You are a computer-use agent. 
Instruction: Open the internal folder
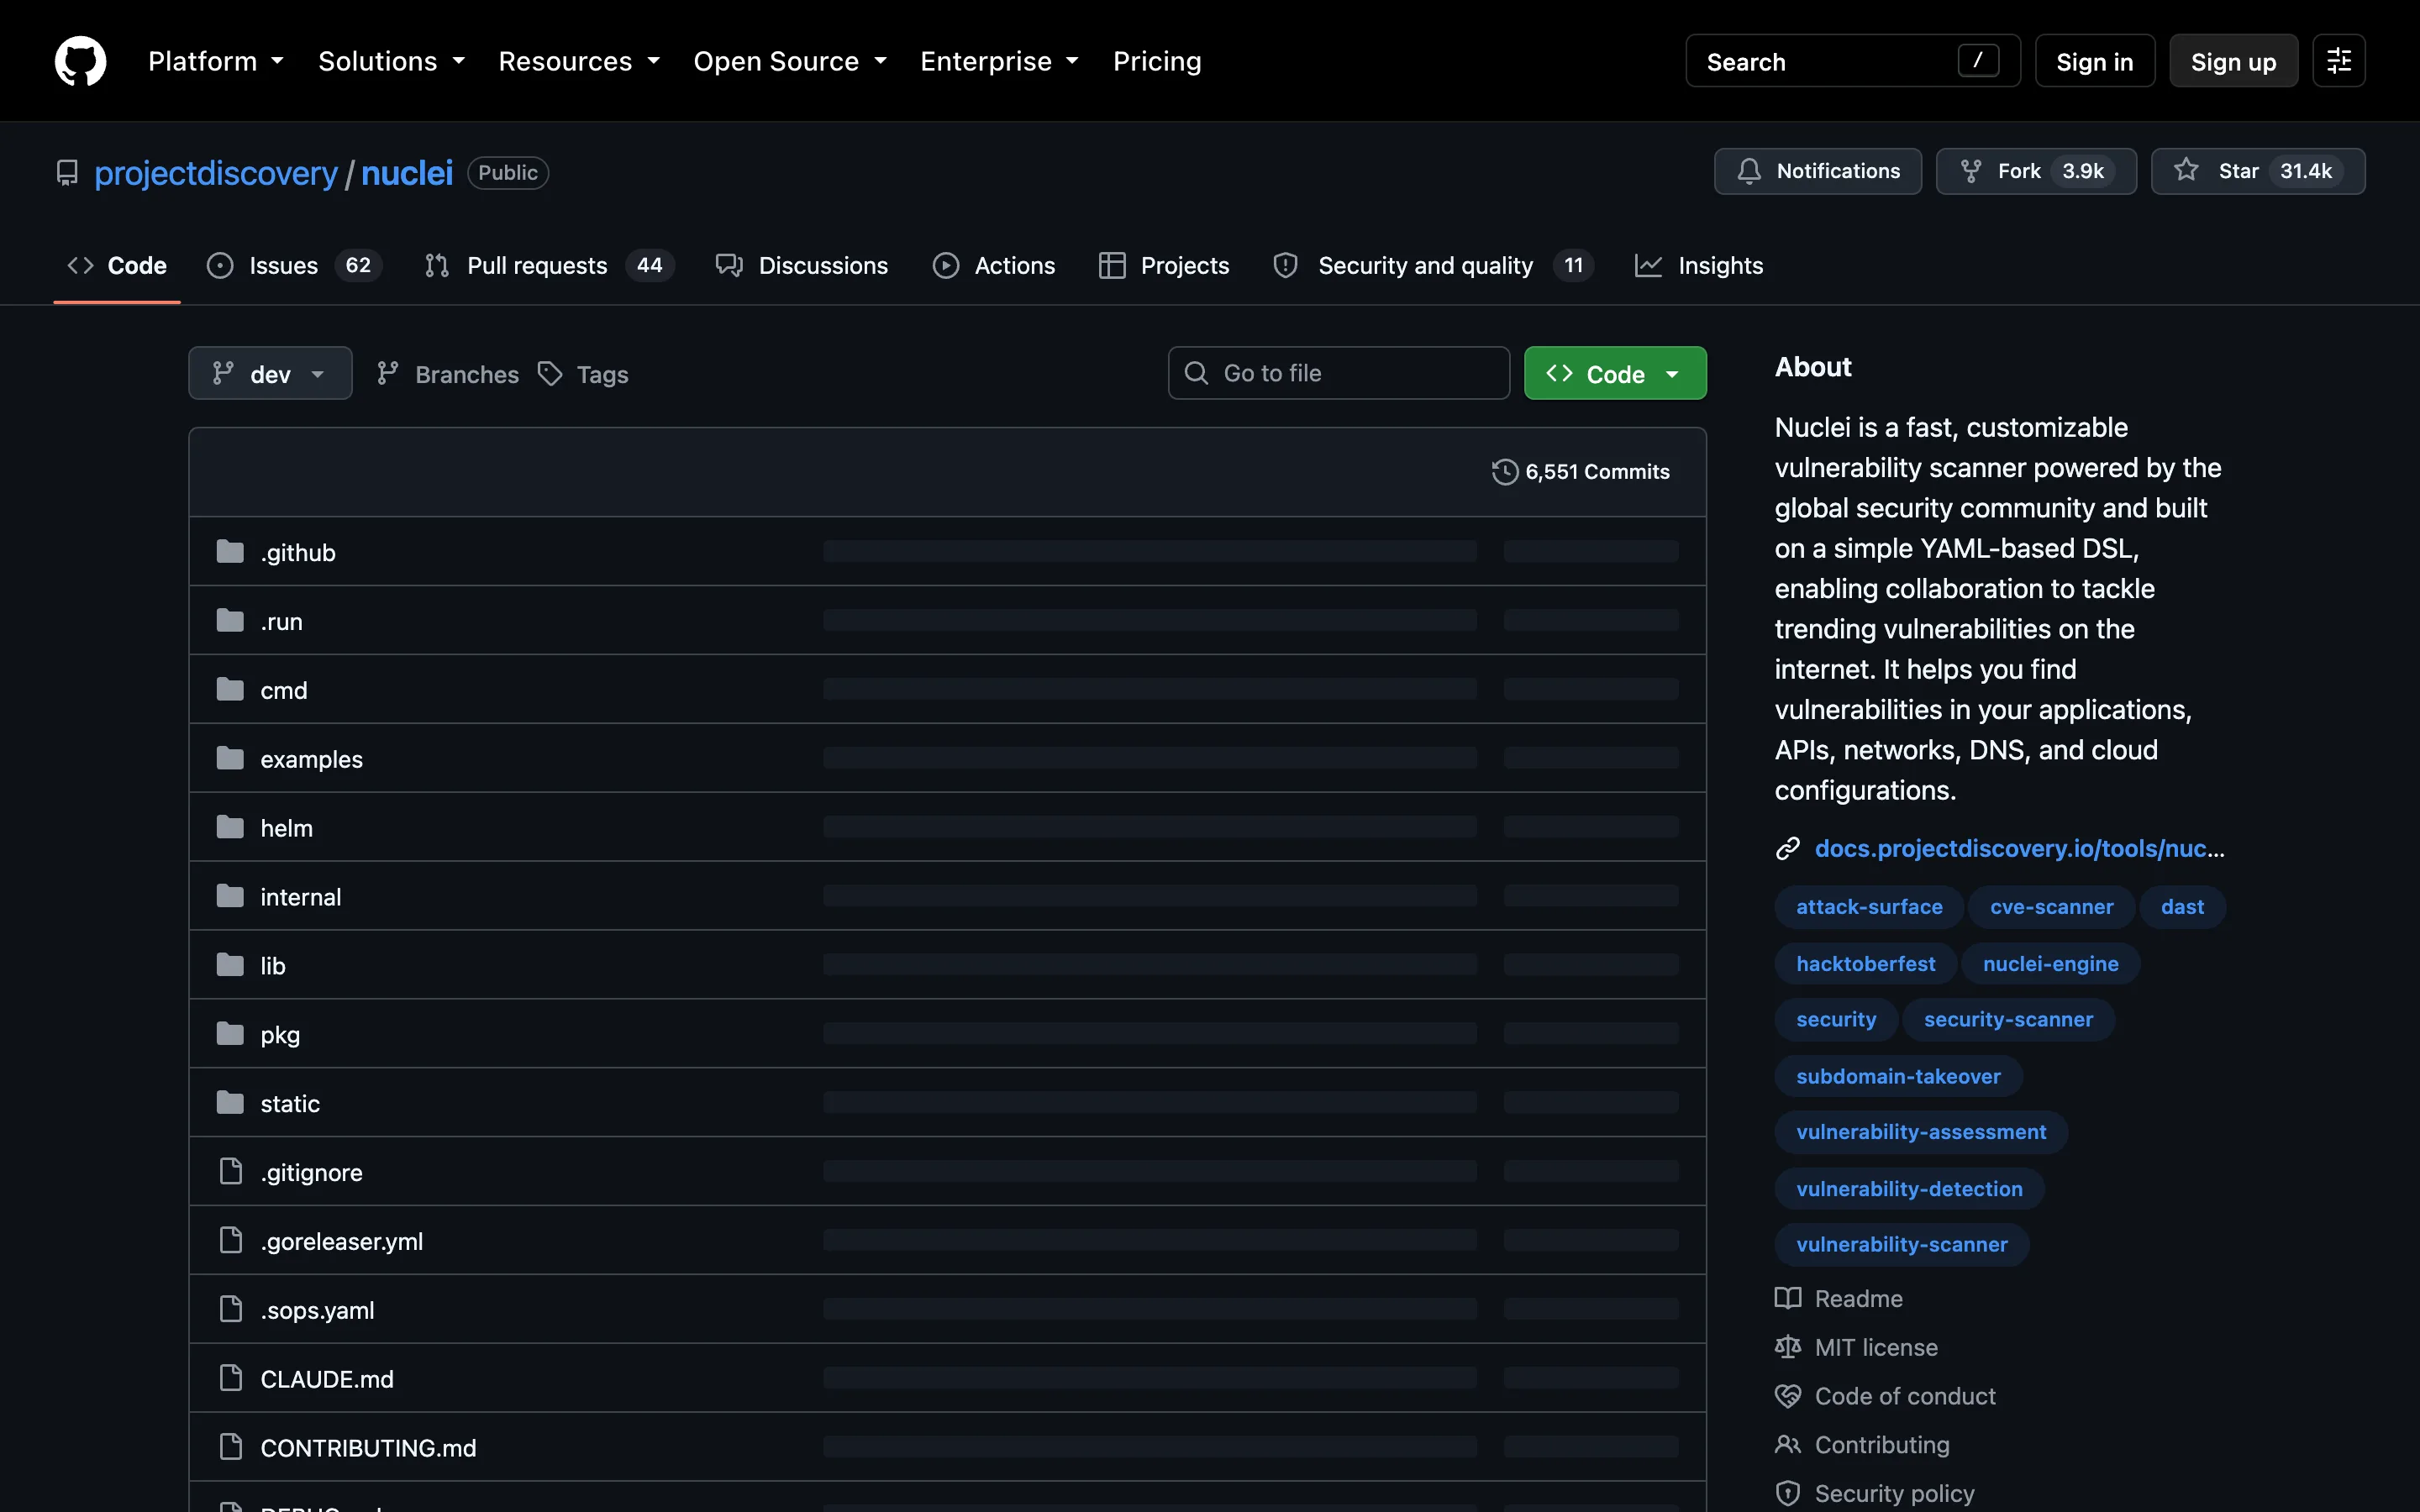tap(300, 897)
